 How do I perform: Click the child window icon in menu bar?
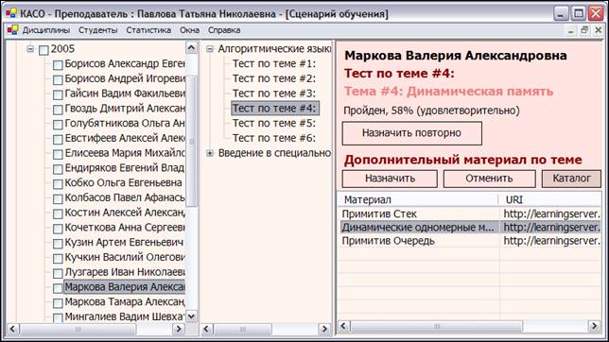12,30
